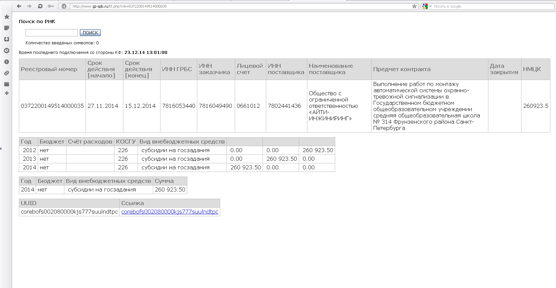Click the НМЦК value 260923.5
This screenshot has width=556, height=288.
(536, 106)
